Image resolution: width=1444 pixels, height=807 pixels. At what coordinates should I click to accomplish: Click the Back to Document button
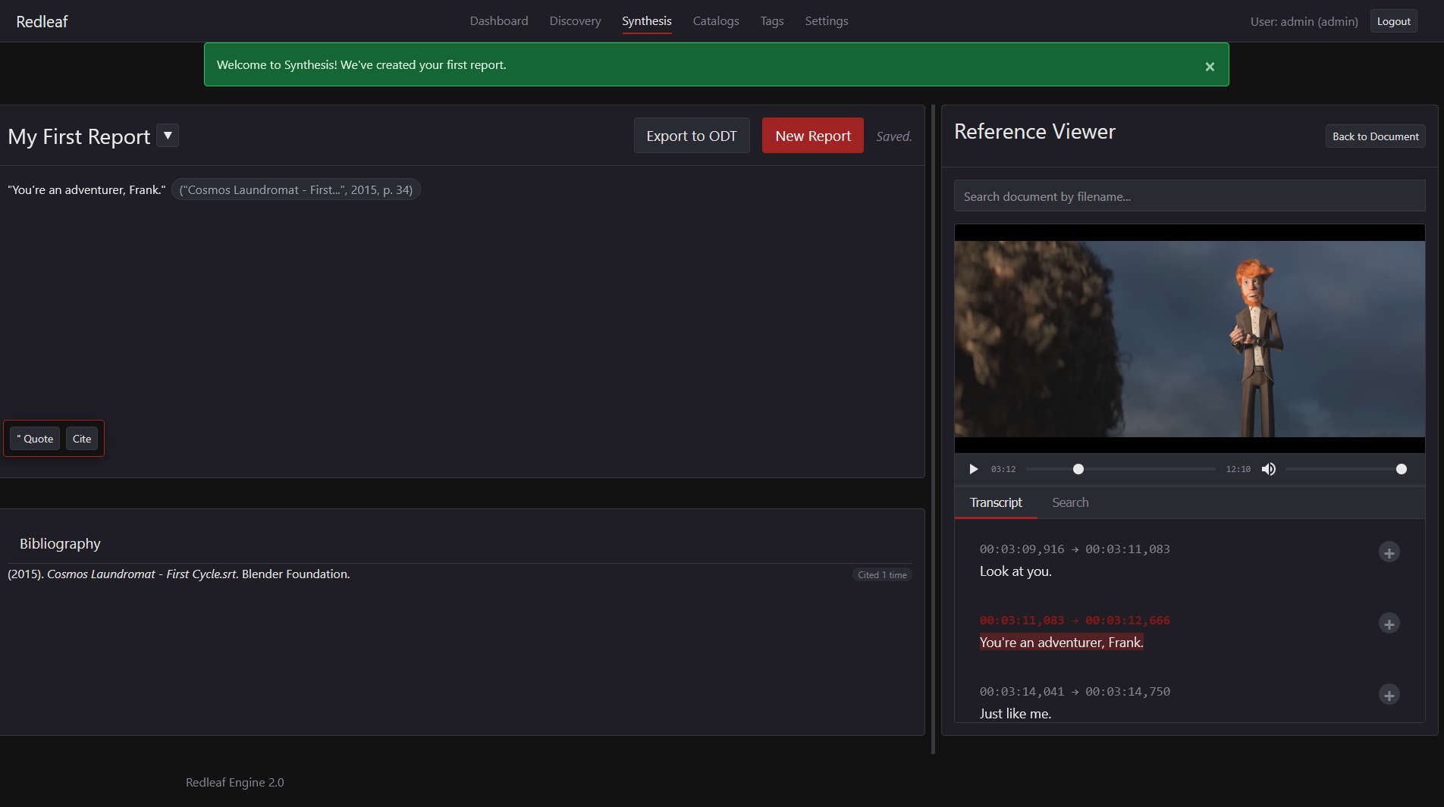pos(1375,136)
